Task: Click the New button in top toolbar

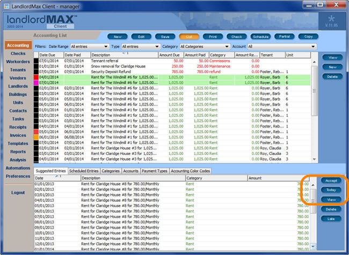Action: click(x=118, y=37)
